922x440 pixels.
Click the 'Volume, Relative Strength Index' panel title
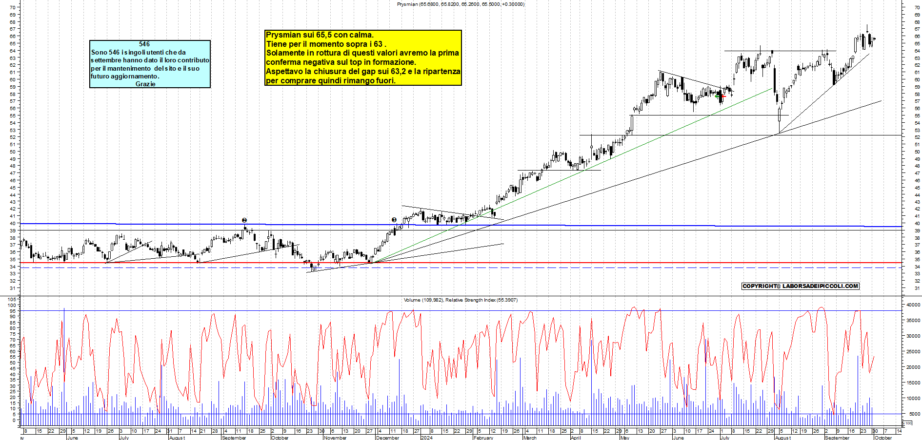[x=461, y=300]
